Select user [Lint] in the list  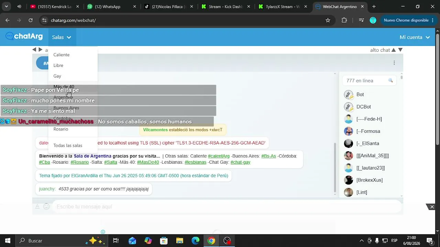[362, 192]
